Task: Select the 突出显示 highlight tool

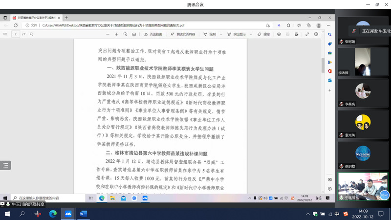Action: [x=237, y=34]
